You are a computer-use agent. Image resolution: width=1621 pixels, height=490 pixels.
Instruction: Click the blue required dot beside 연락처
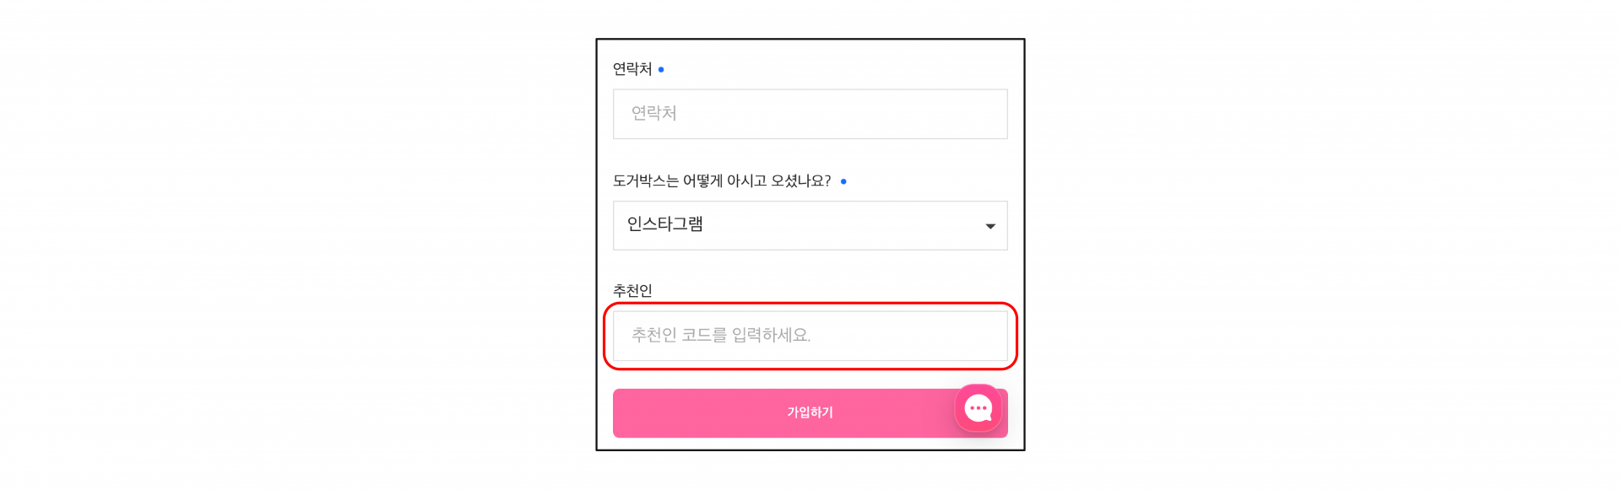[x=661, y=69]
